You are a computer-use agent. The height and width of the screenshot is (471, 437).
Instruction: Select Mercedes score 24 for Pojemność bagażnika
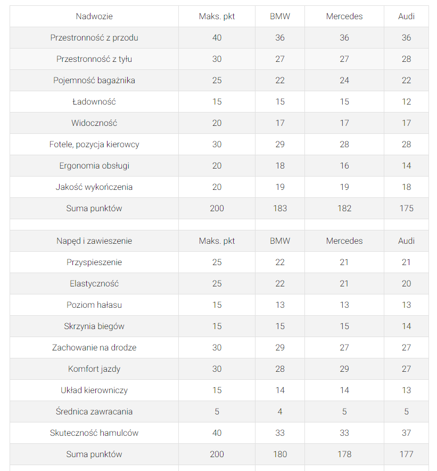click(344, 81)
